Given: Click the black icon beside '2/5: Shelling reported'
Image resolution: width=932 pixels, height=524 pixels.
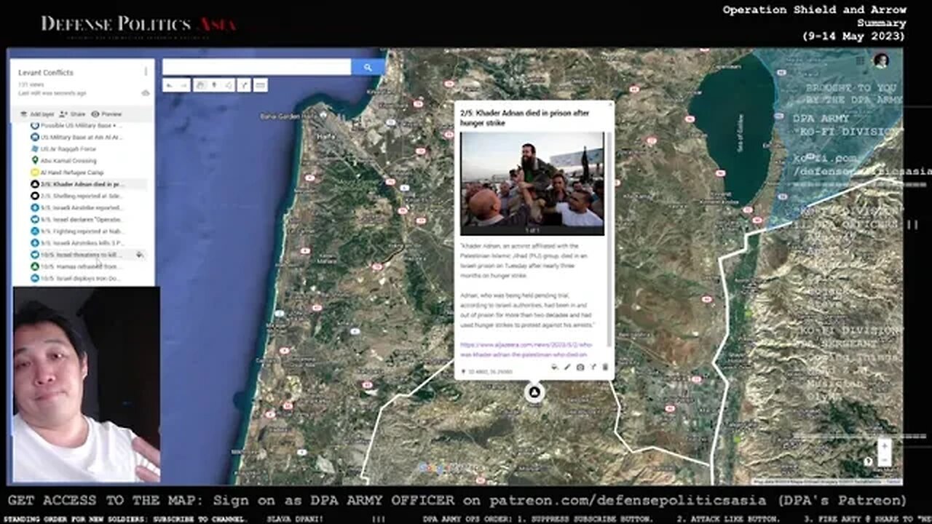Looking at the screenshot, I should [34, 196].
